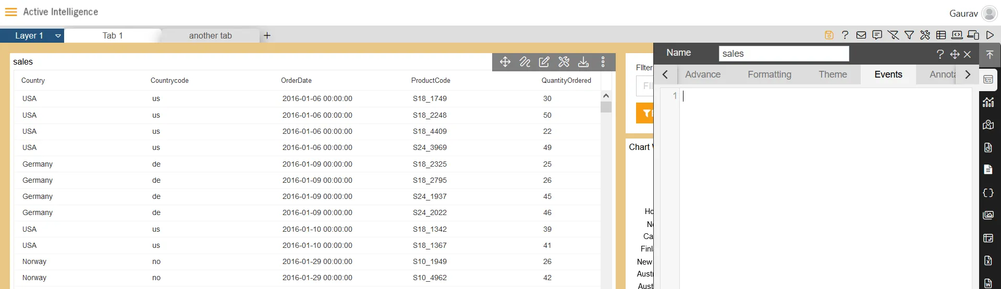
Task: Click the play preview icon
Action: click(x=990, y=35)
